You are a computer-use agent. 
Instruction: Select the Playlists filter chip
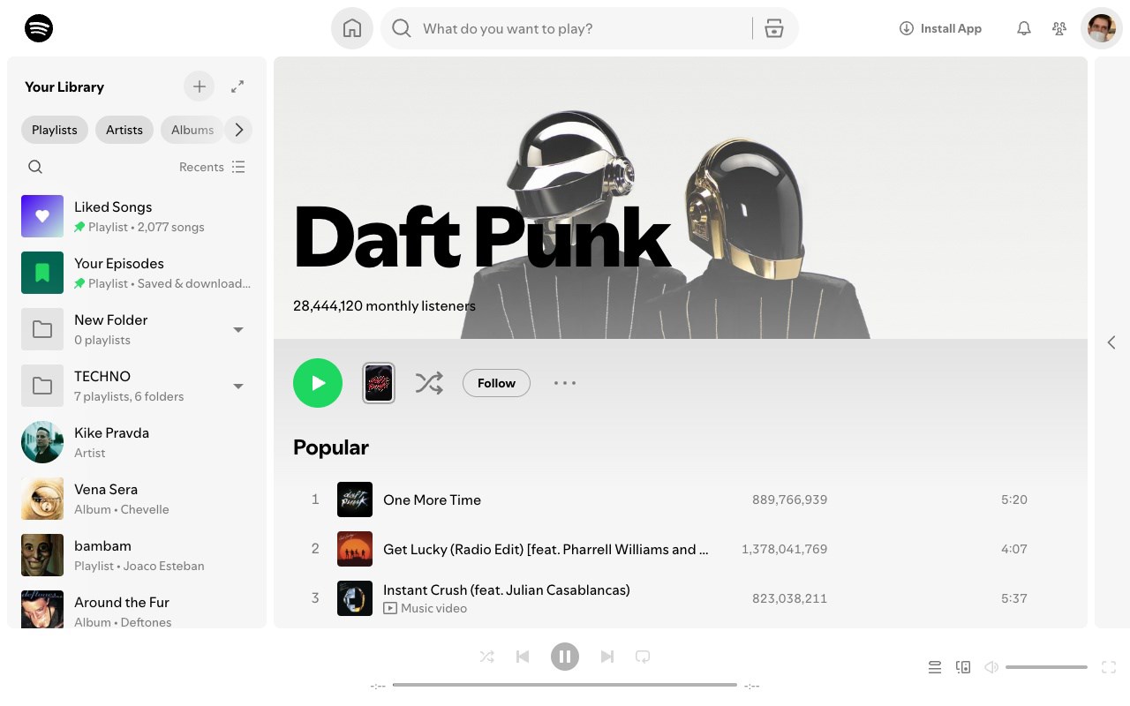click(x=55, y=130)
